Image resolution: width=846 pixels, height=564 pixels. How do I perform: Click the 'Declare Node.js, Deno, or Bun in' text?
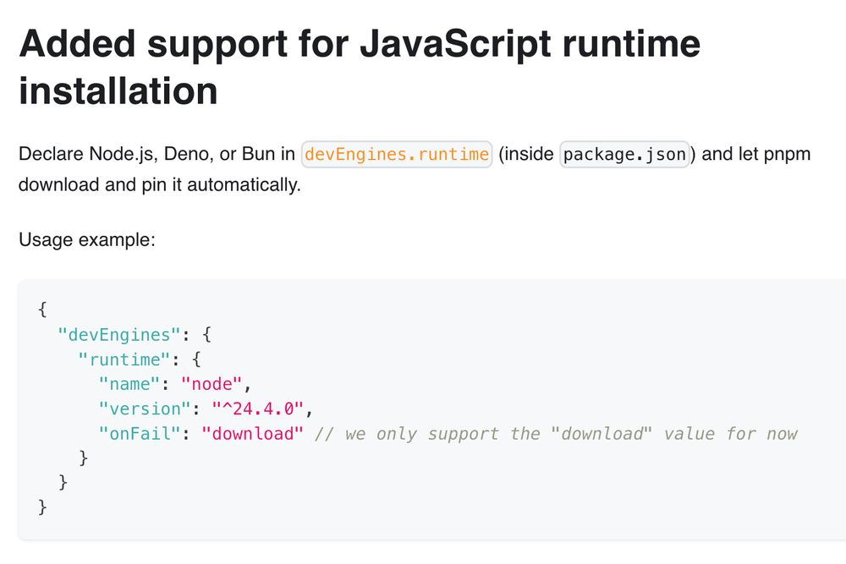click(x=157, y=154)
